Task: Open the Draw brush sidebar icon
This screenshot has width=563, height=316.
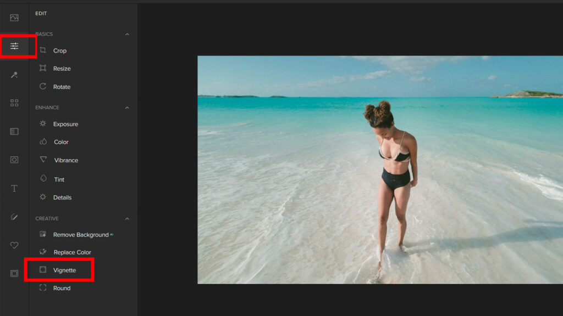Action: pyautogui.click(x=14, y=217)
